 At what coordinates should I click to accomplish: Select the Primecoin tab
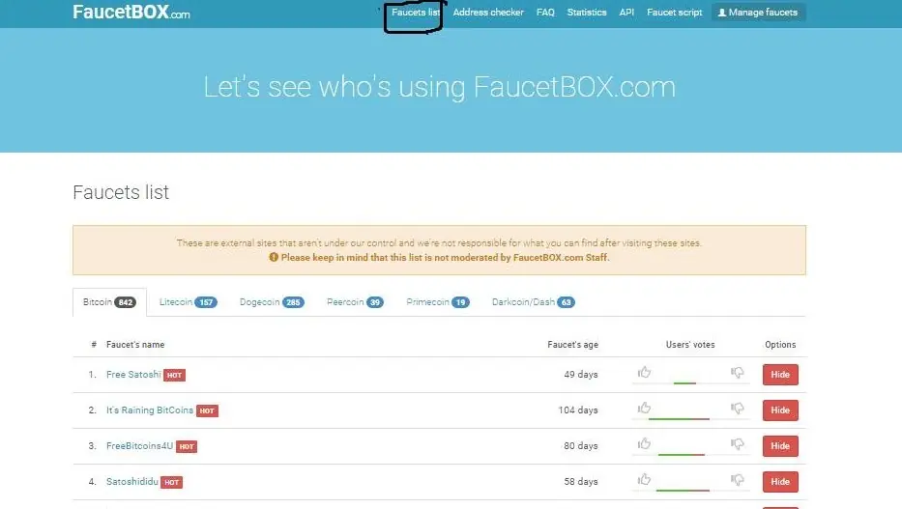click(x=438, y=302)
